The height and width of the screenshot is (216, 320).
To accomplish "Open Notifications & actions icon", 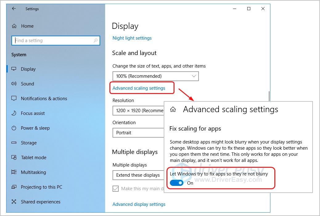I will [14, 99].
